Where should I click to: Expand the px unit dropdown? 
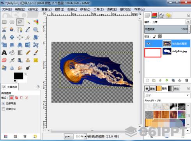(x=68, y=136)
